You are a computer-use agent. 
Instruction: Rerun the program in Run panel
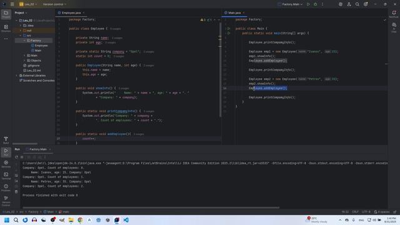pos(17,157)
